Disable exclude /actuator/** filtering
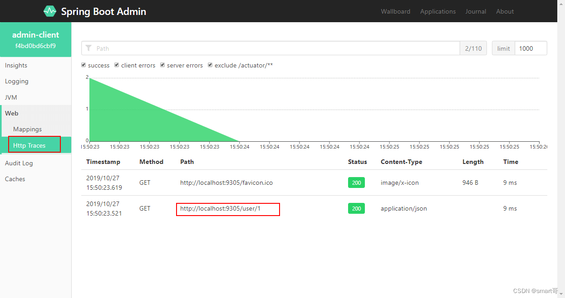565x298 pixels. point(210,65)
